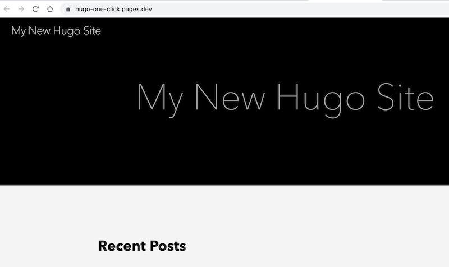View site information via the padlock icon
This screenshot has height=267, width=449.
point(68,9)
